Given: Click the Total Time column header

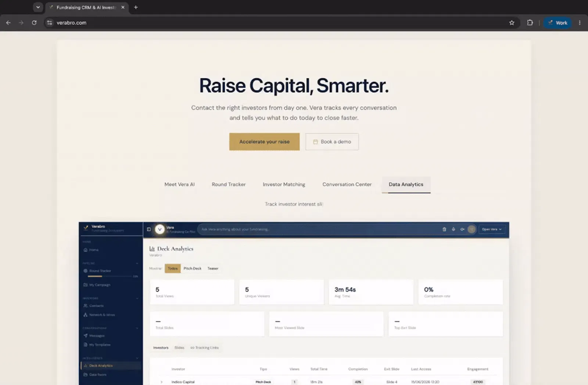Looking at the screenshot, I should point(319,369).
